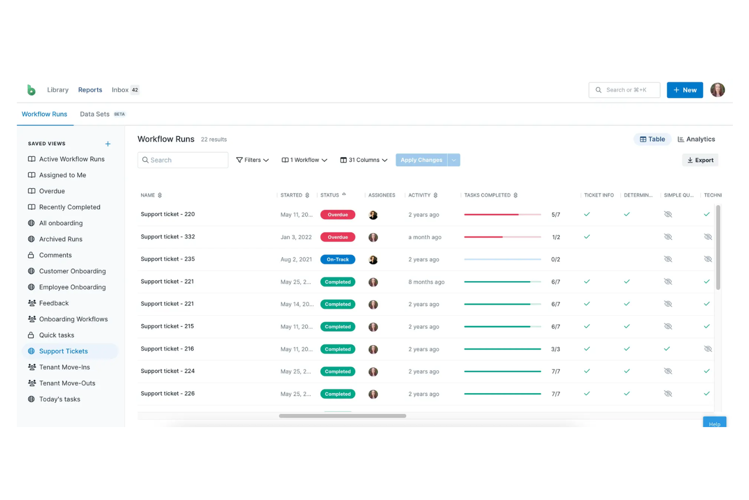This screenshot has width=749, height=500.
Task: Open the Reports menu item
Action: pos(90,90)
